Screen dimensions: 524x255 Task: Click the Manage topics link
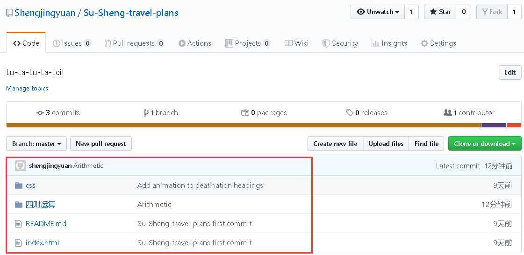(x=27, y=88)
